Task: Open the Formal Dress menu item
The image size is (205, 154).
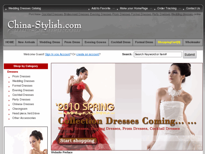Action: click(144, 42)
